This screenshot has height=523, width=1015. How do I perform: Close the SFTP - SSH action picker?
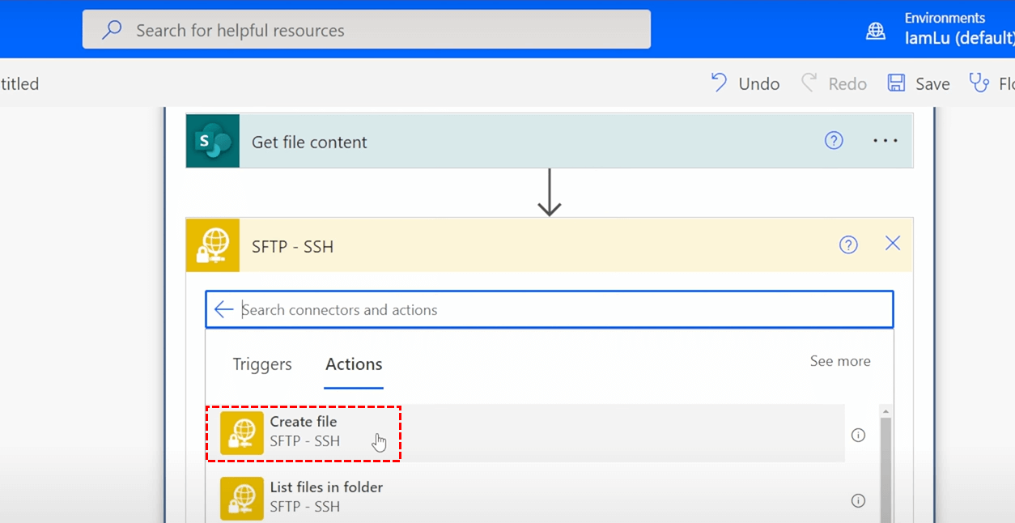coord(893,244)
